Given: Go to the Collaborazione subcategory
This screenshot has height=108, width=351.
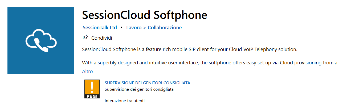Looking at the screenshot, I should [x=165, y=28].
